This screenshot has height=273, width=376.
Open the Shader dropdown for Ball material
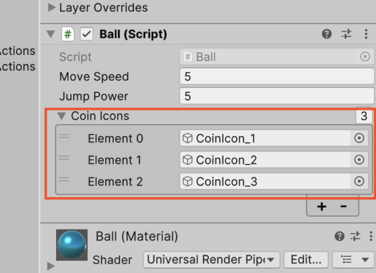pyautogui.click(x=211, y=259)
